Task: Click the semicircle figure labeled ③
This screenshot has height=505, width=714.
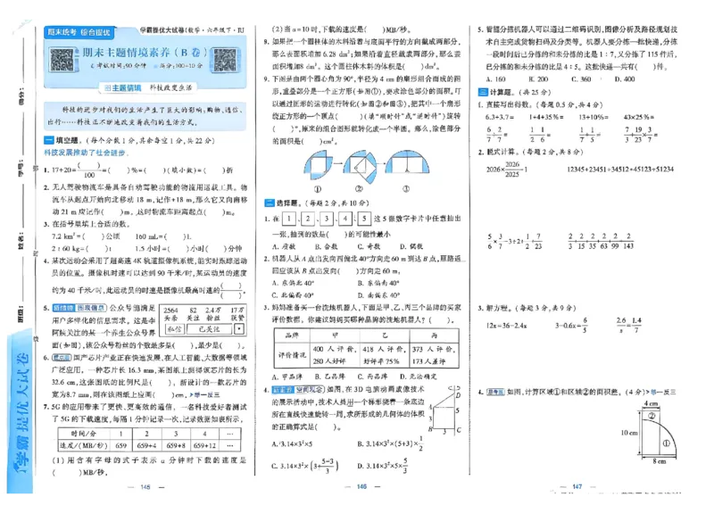Action: (x=407, y=163)
